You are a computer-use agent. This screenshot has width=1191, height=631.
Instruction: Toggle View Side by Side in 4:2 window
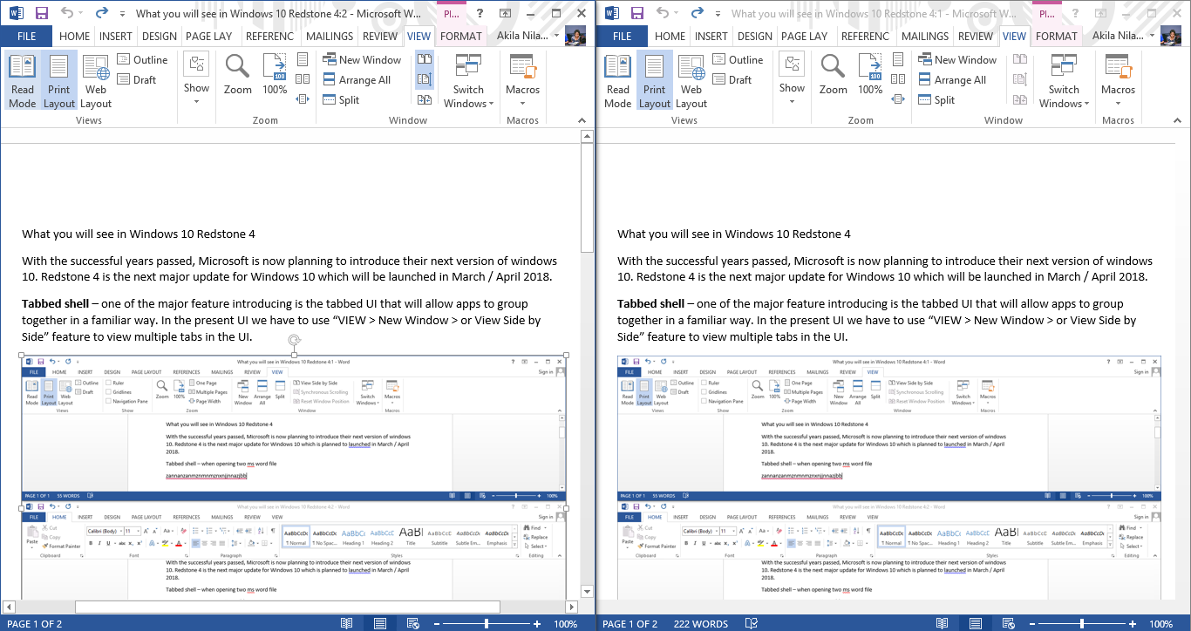425,59
